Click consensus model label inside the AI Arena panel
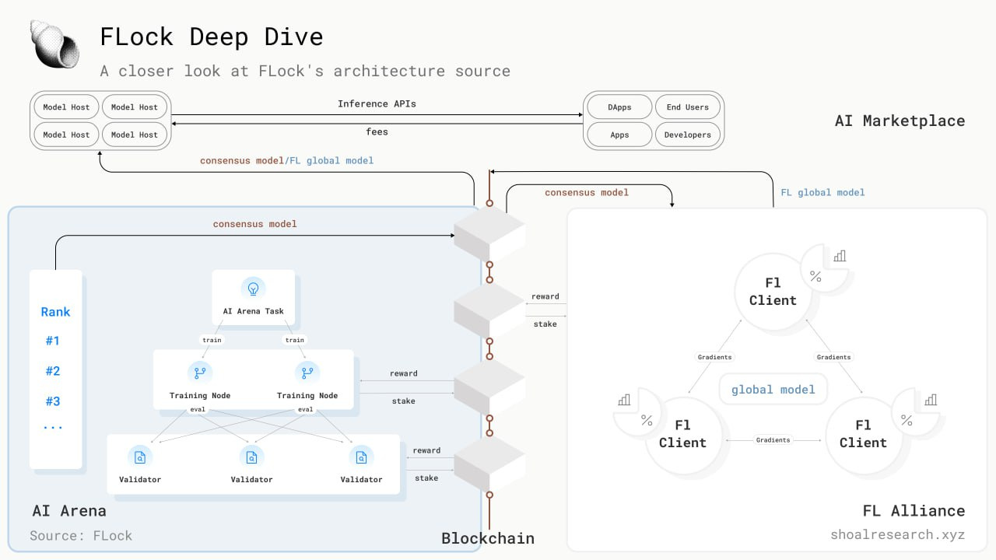The image size is (996, 560). 255,224
